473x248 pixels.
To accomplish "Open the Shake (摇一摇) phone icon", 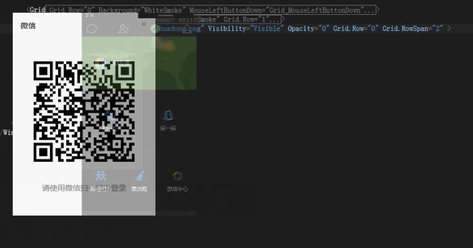I will [x=168, y=115].
